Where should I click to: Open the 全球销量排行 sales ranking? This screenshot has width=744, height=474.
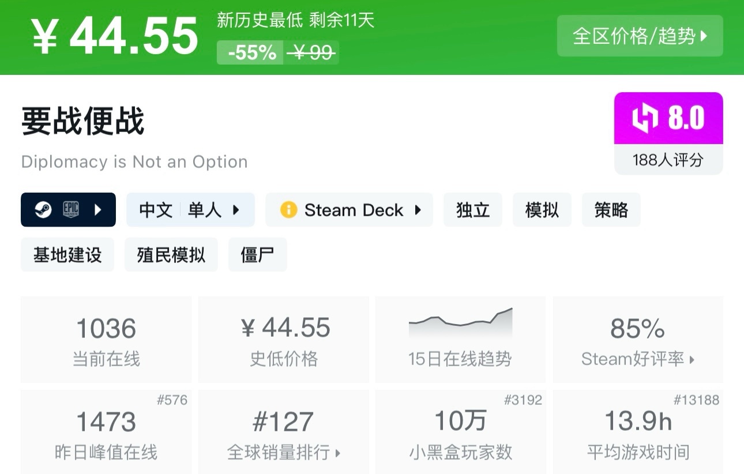click(x=283, y=453)
